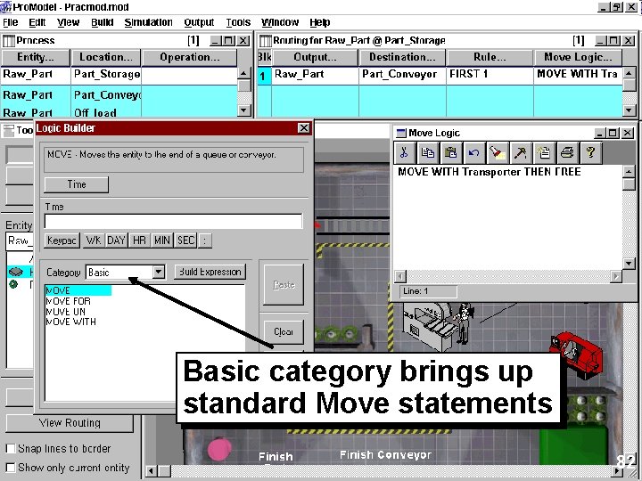Open the File menu
Screen dimensions: 642x481
click(x=10, y=22)
